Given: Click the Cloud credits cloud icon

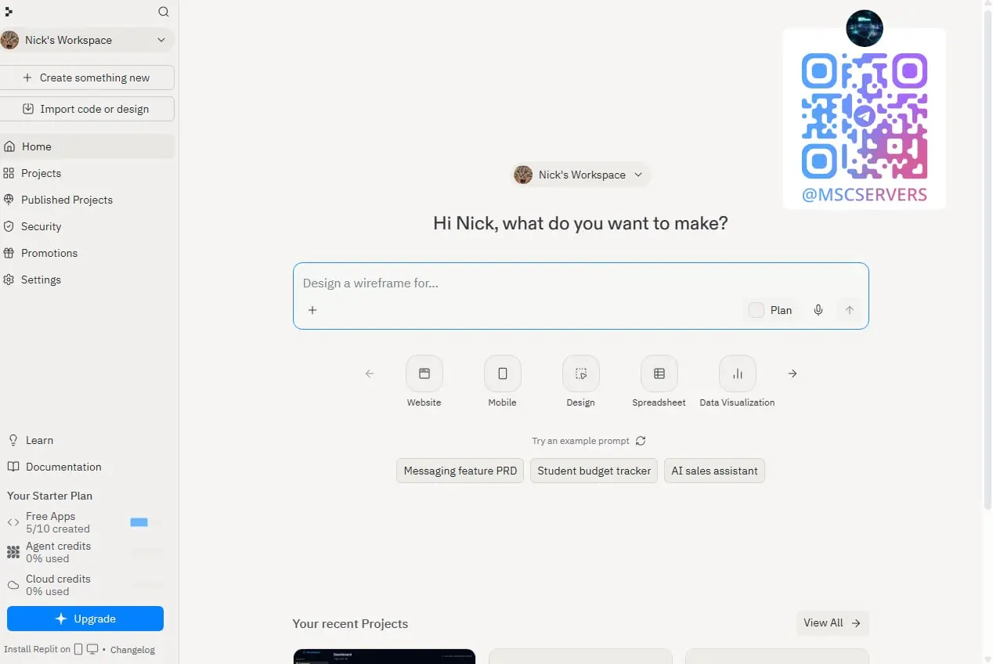Looking at the screenshot, I should pos(13,585).
